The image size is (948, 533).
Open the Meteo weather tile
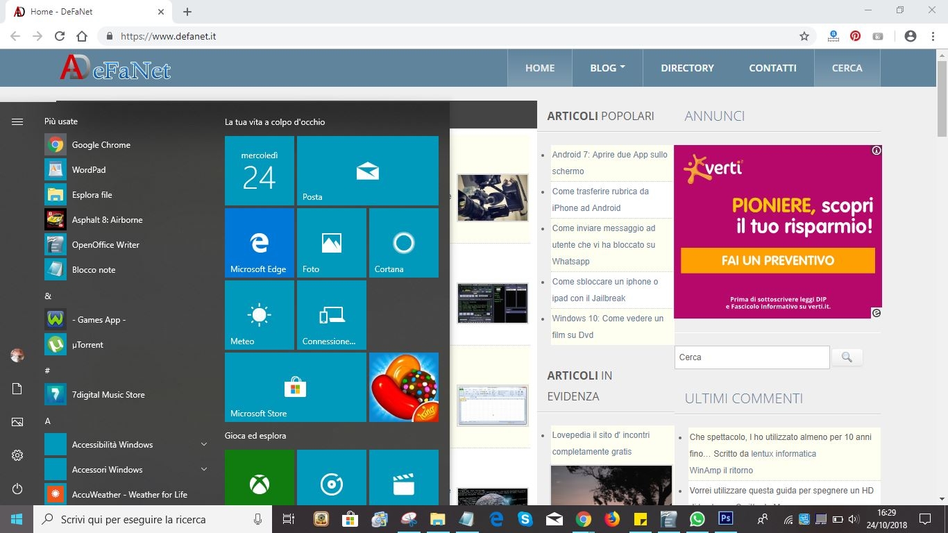click(x=260, y=315)
